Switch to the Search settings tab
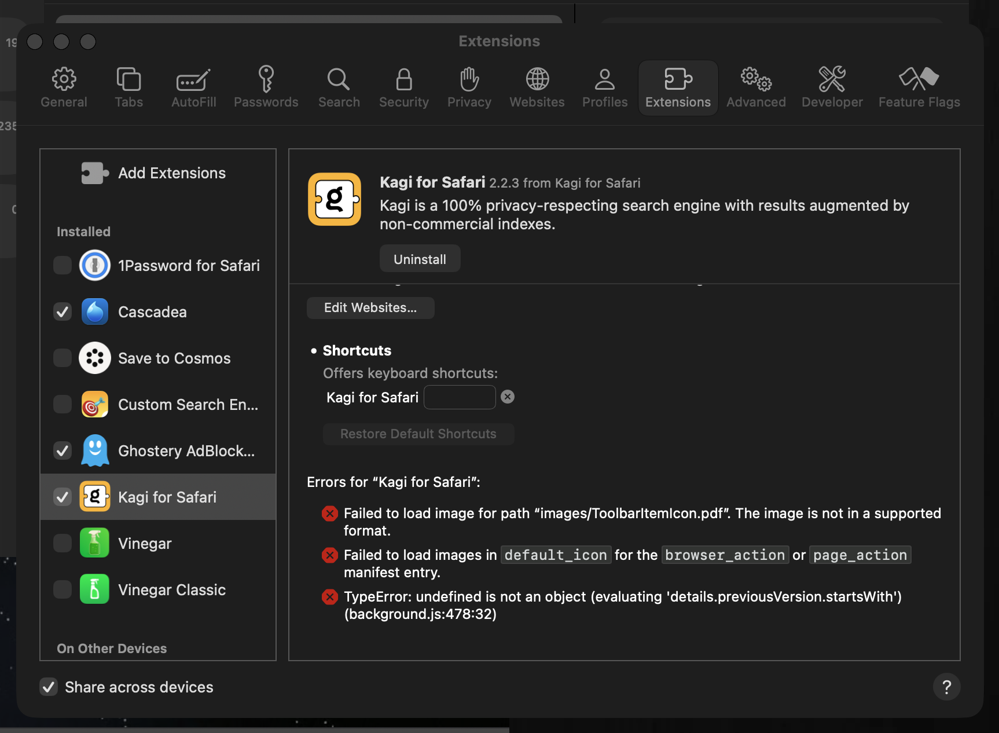999x733 pixels. [339, 87]
